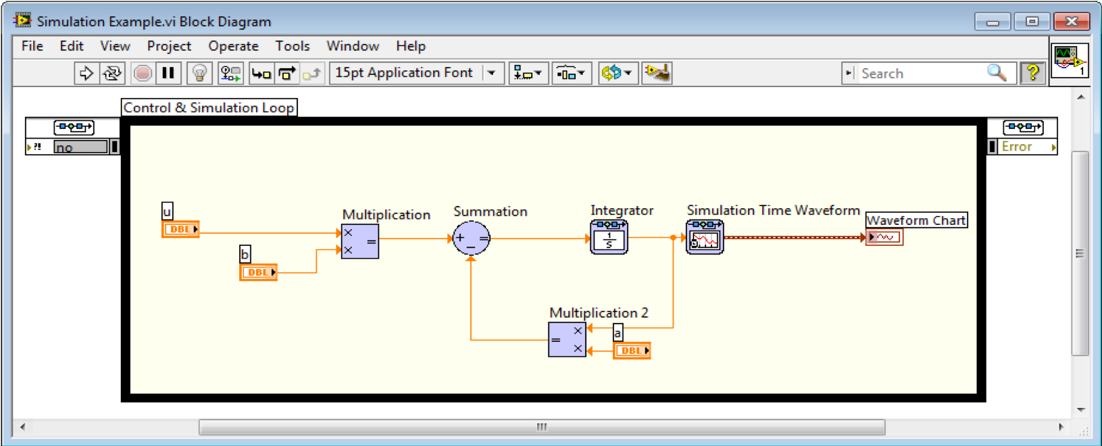
Task: Minimize the Block Diagram window
Action: pyautogui.click(x=993, y=22)
